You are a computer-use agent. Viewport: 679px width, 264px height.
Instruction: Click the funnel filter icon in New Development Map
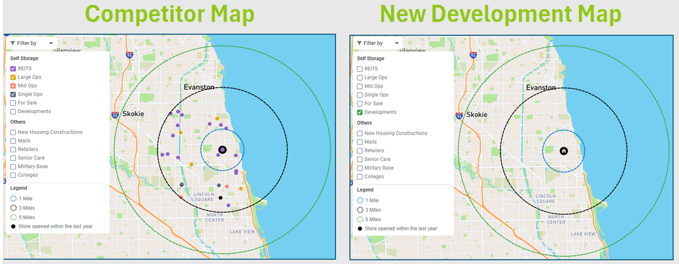pyautogui.click(x=360, y=43)
